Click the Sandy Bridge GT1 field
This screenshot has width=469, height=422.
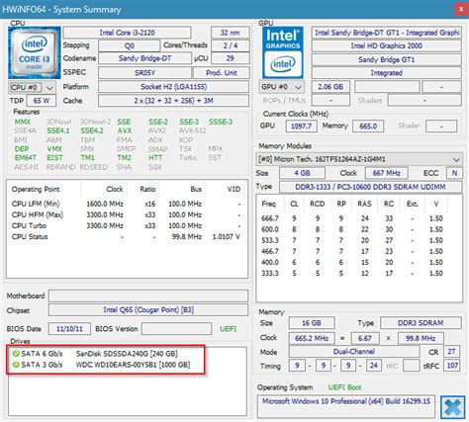coord(386,59)
